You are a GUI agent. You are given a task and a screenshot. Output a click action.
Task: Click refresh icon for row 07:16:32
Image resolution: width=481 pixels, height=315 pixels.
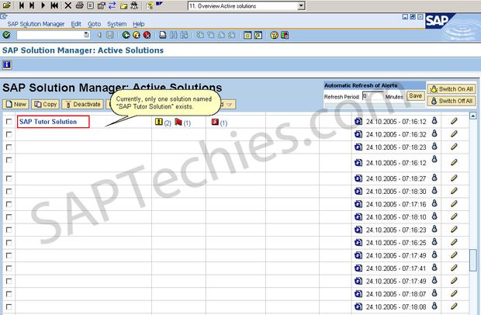(358, 134)
